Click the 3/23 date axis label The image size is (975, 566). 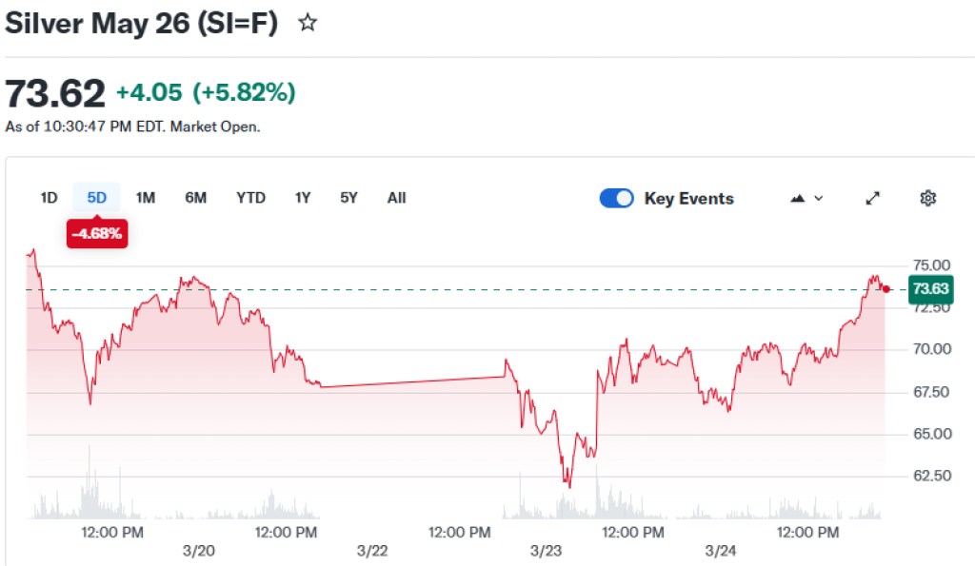[547, 551]
